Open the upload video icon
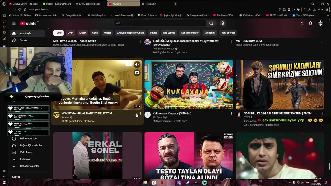This screenshot has width=331, height=186. 302,23
